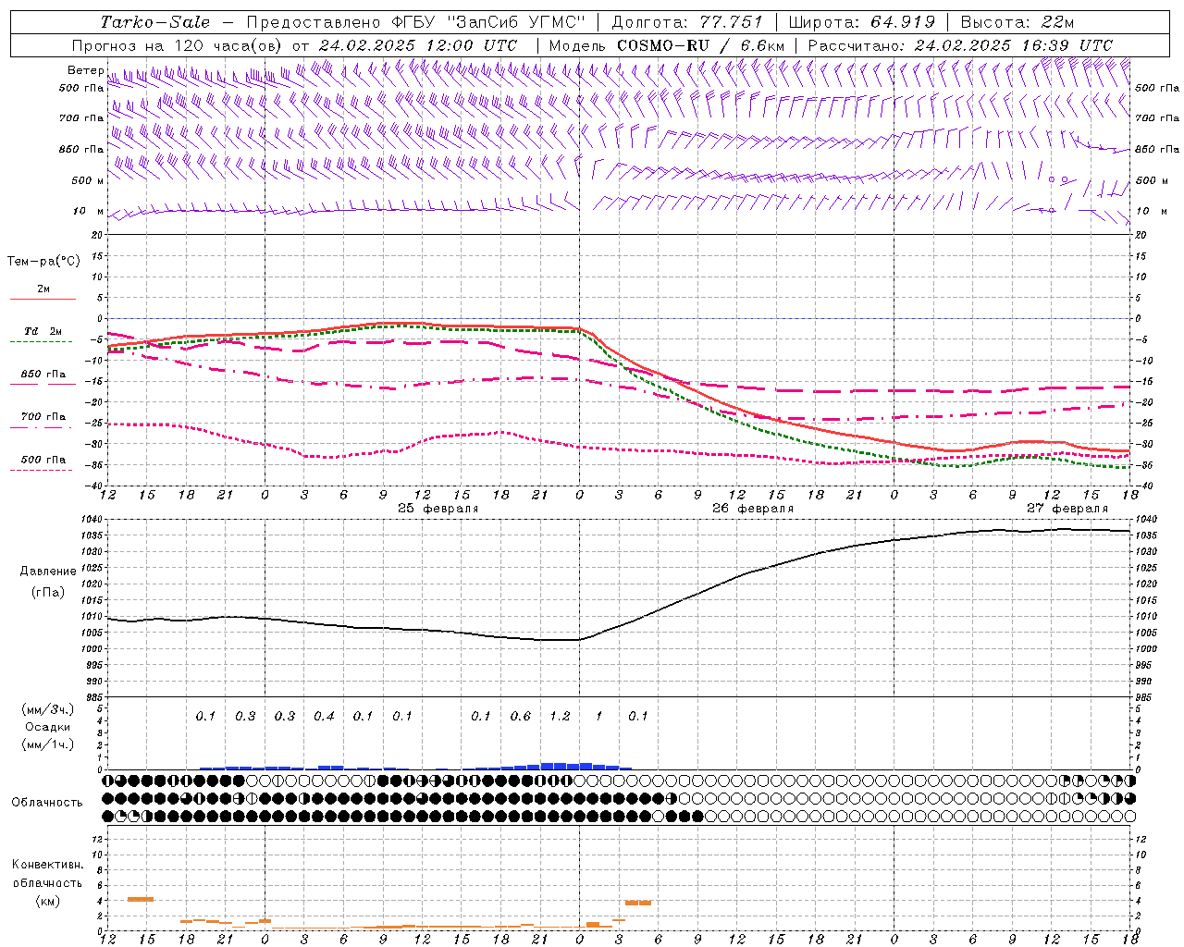The width and height of the screenshot is (1184, 947).
Task: Select the Td 2м dew point legend
Action: click(43, 336)
